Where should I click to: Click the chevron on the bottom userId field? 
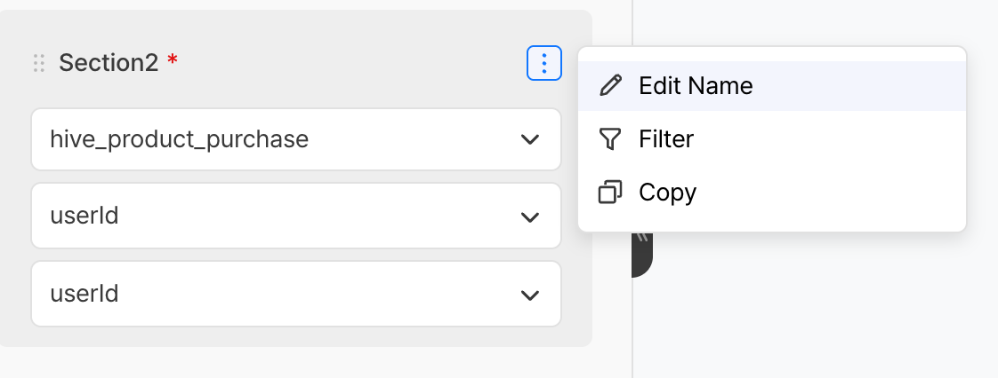click(x=530, y=295)
